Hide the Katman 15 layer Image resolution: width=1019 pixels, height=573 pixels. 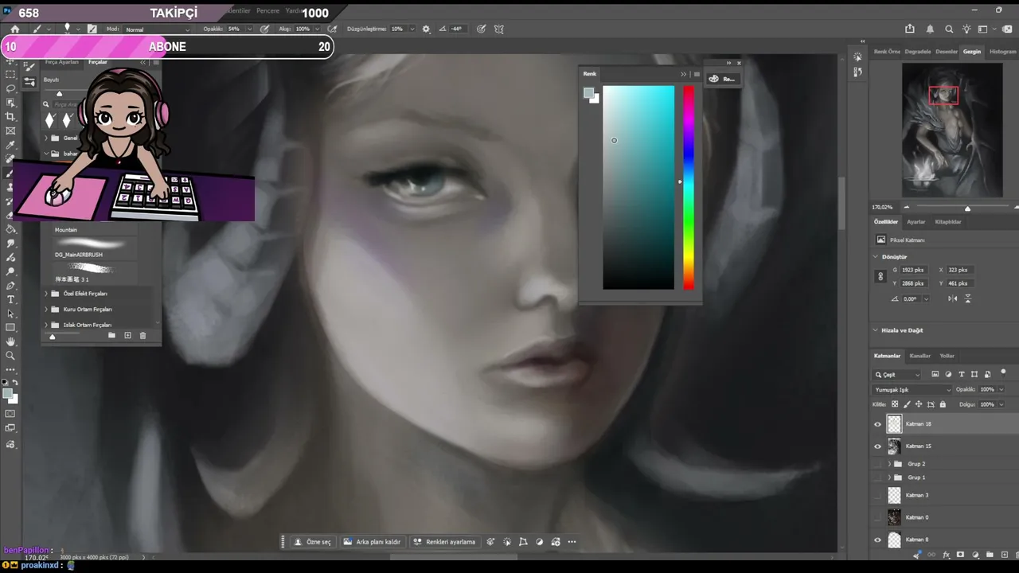(878, 446)
